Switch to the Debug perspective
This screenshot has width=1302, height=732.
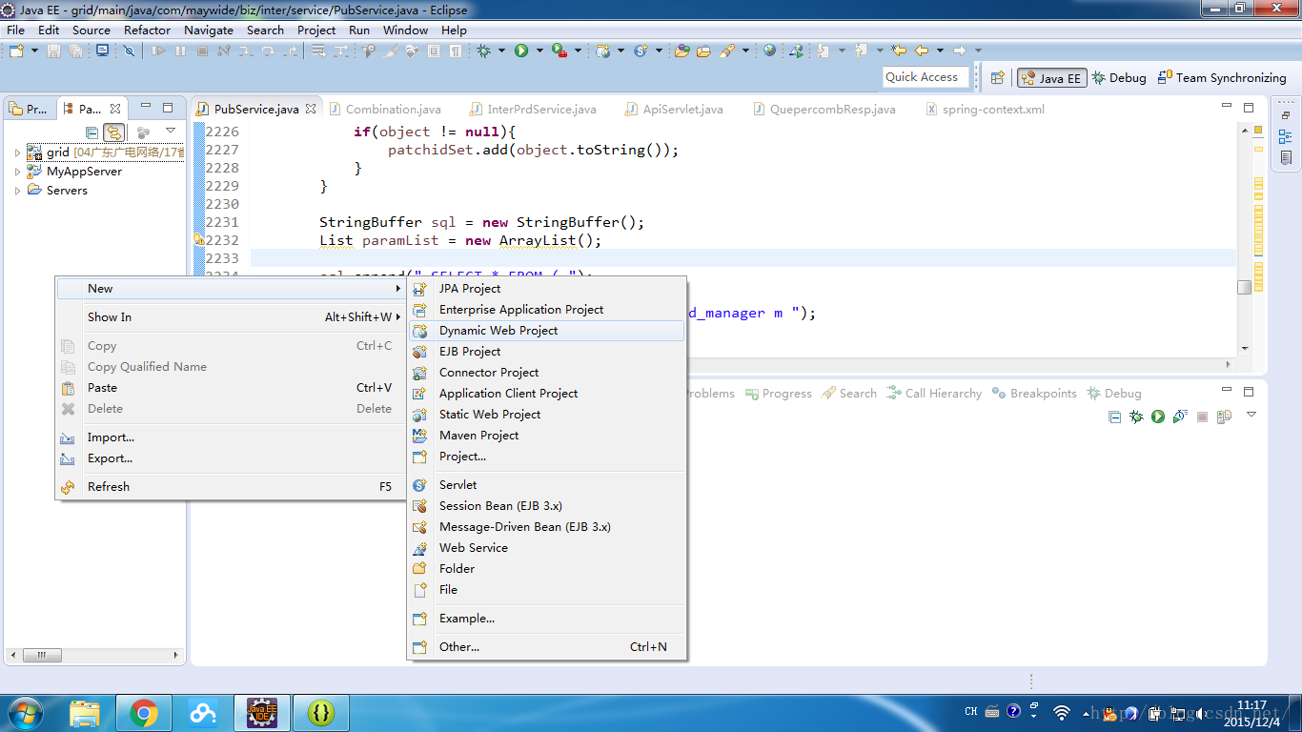(x=1119, y=78)
